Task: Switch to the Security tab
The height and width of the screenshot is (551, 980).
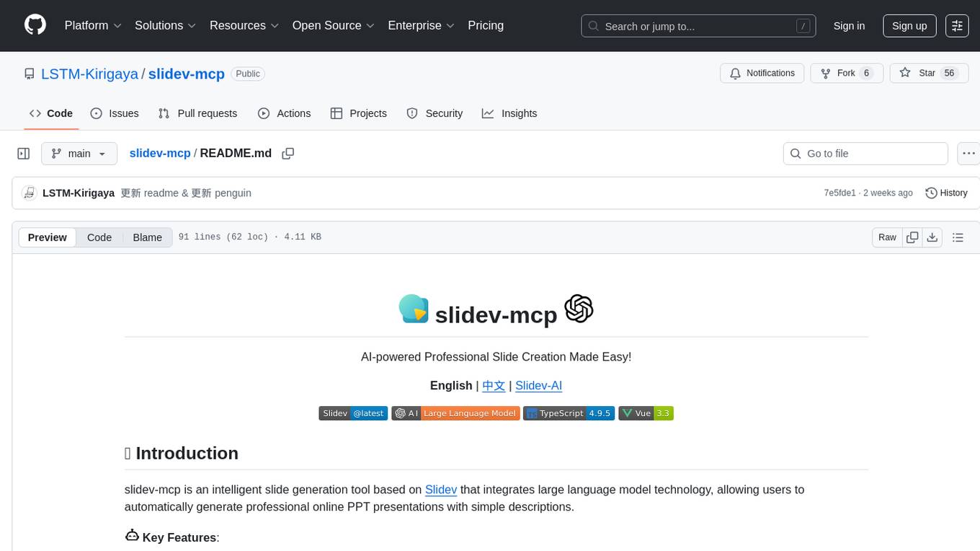Action: [435, 113]
